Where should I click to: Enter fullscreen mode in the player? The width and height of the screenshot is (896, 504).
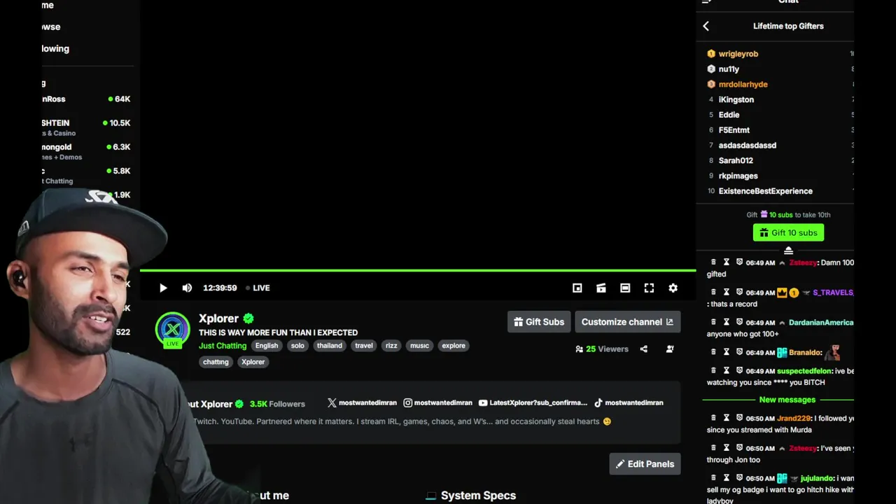[x=649, y=288]
